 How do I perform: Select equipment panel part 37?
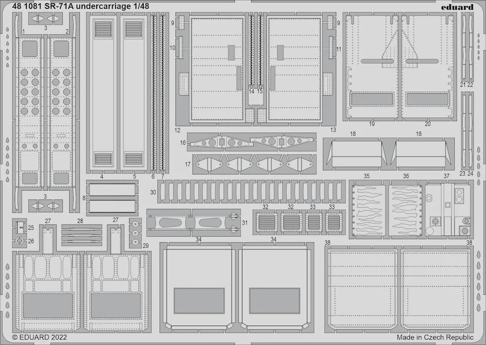click(x=448, y=209)
